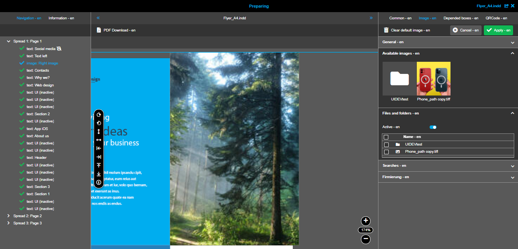Align image to right edge icon
Viewport: 518px width, 249px height.
[99, 156]
